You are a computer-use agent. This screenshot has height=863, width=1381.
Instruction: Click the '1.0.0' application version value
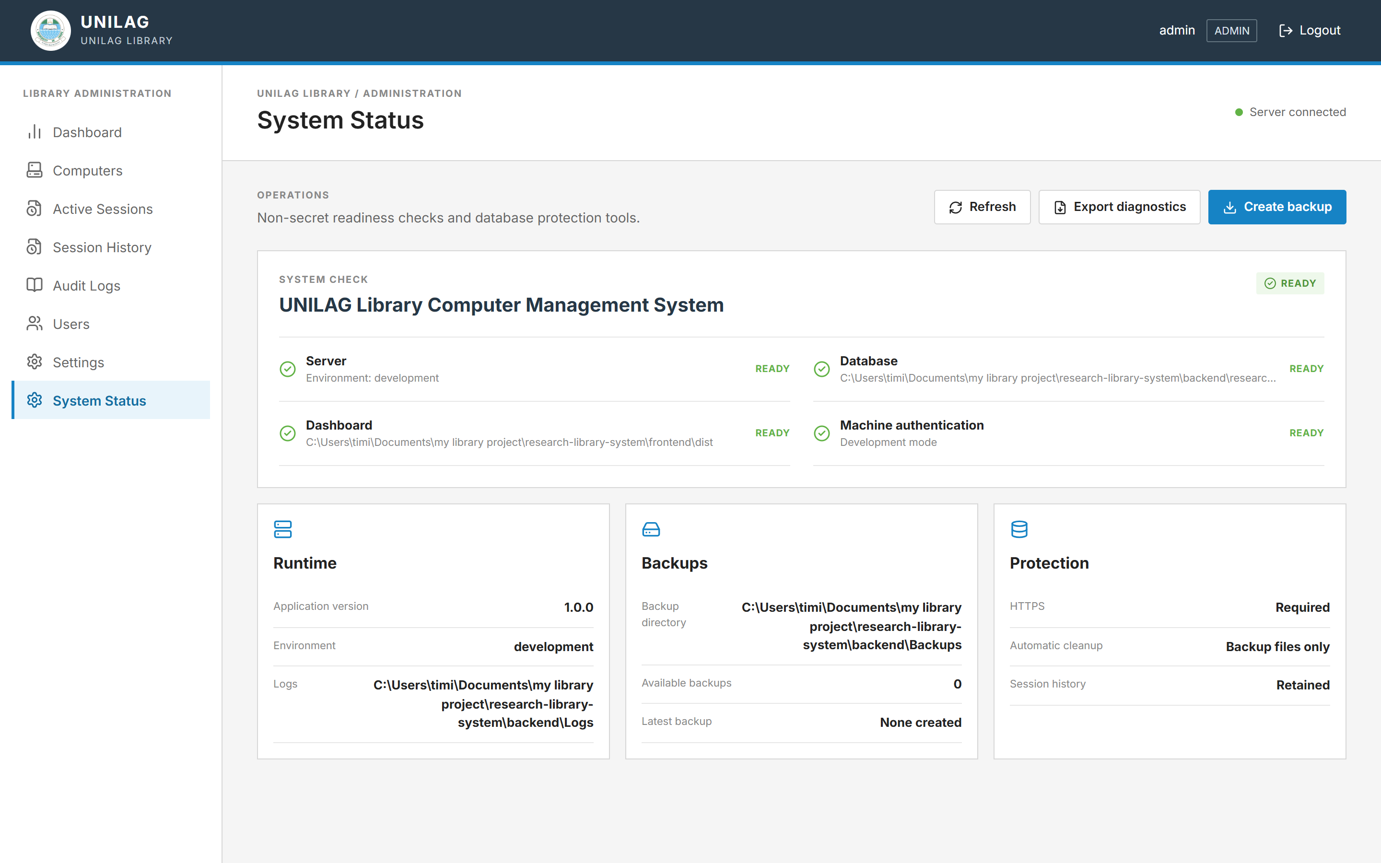[579, 607]
